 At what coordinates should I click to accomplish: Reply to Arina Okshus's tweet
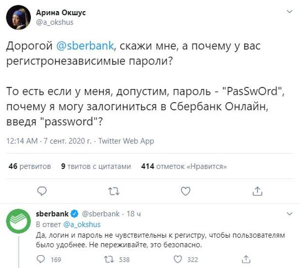coord(42,192)
